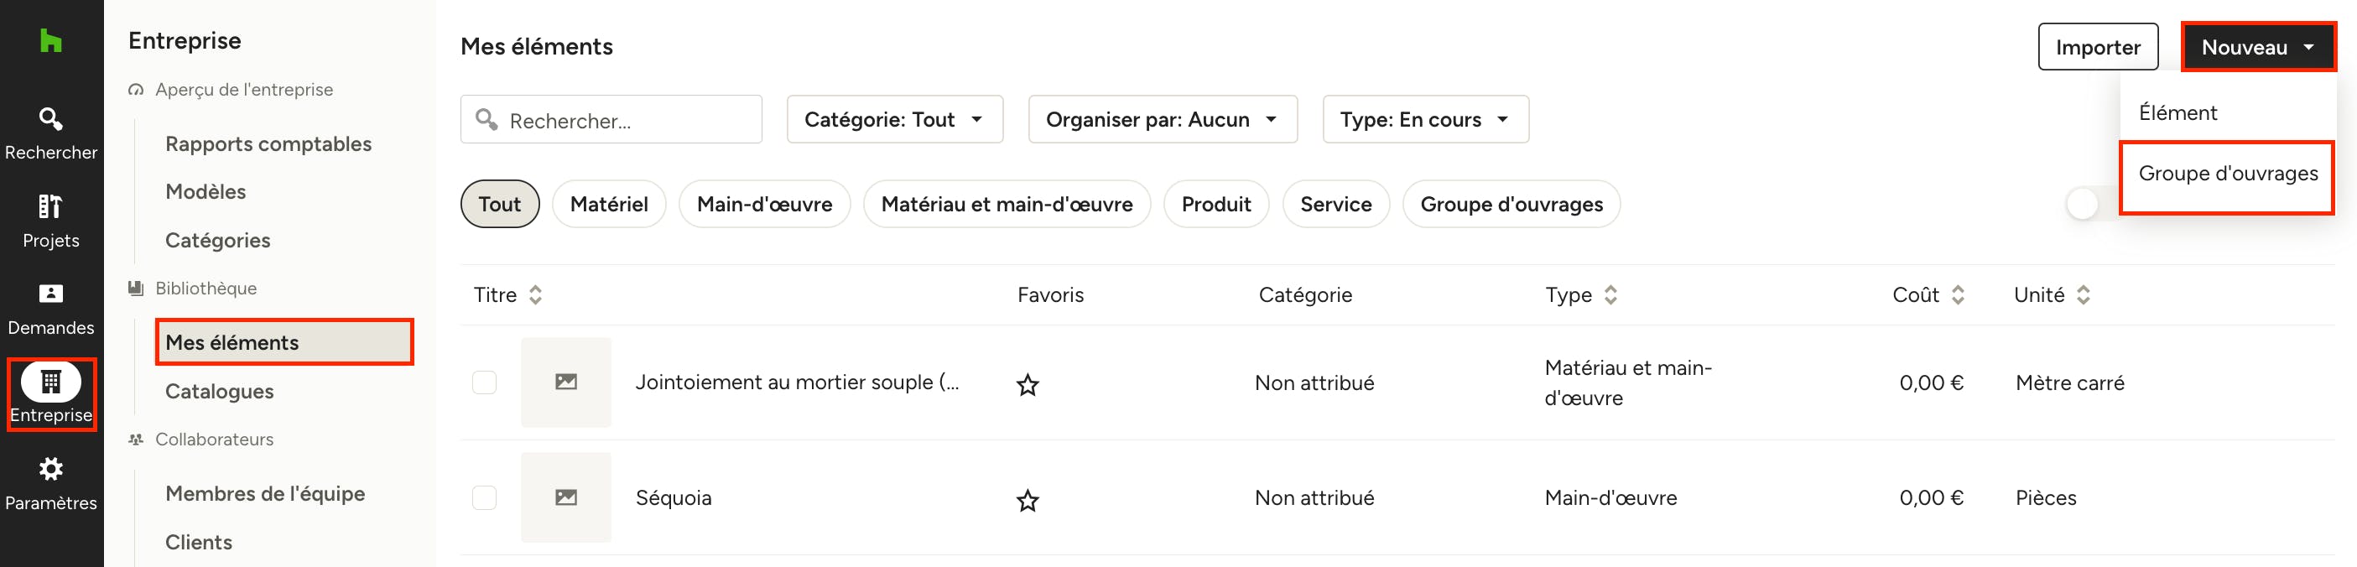Focus the Rechercher search field
Screen dimensions: 2357x567
coord(611,120)
